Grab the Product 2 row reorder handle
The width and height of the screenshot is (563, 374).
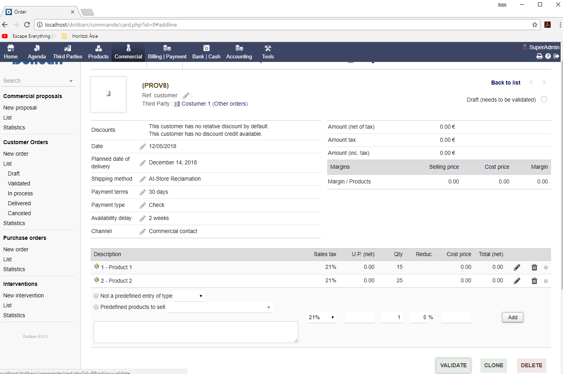(546, 281)
